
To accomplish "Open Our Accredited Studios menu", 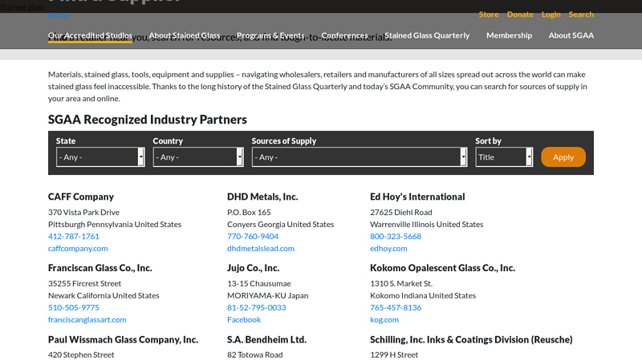I will click(90, 35).
